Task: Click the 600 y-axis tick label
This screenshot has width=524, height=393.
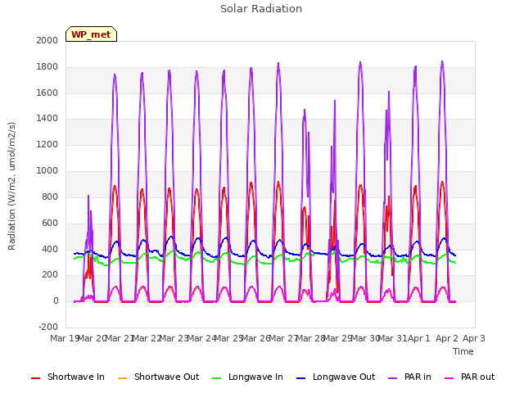Action: (50, 224)
